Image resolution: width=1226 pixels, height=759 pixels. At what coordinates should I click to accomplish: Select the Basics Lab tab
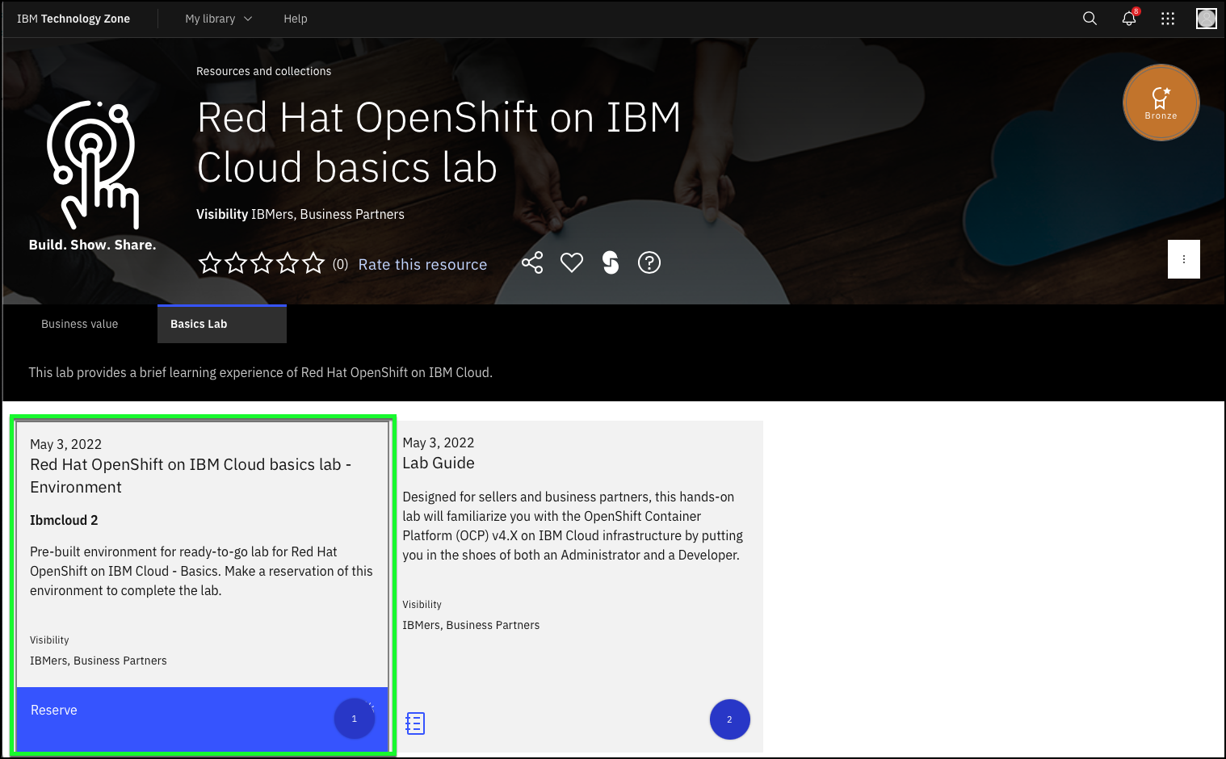pyautogui.click(x=221, y=324)
